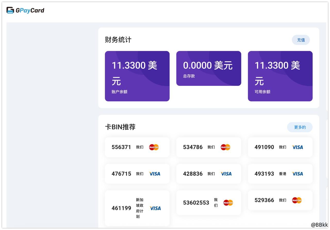This screenshot has width=330, height=230.
Task: Select the 可用余额 available balance card
Action: pos(280,76)
